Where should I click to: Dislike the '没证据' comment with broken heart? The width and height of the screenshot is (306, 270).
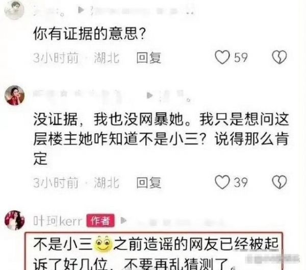click(x=279, y=182)
